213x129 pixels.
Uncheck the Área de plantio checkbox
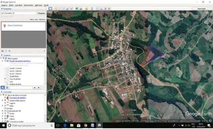point(5,79)
